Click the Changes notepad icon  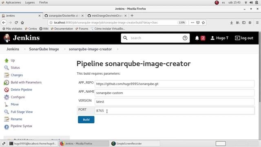click(x=7, y=75)
